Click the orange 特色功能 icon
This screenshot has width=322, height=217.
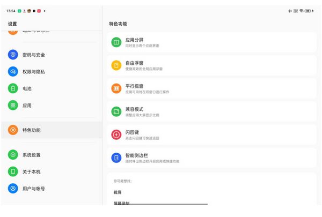(13, 130)
